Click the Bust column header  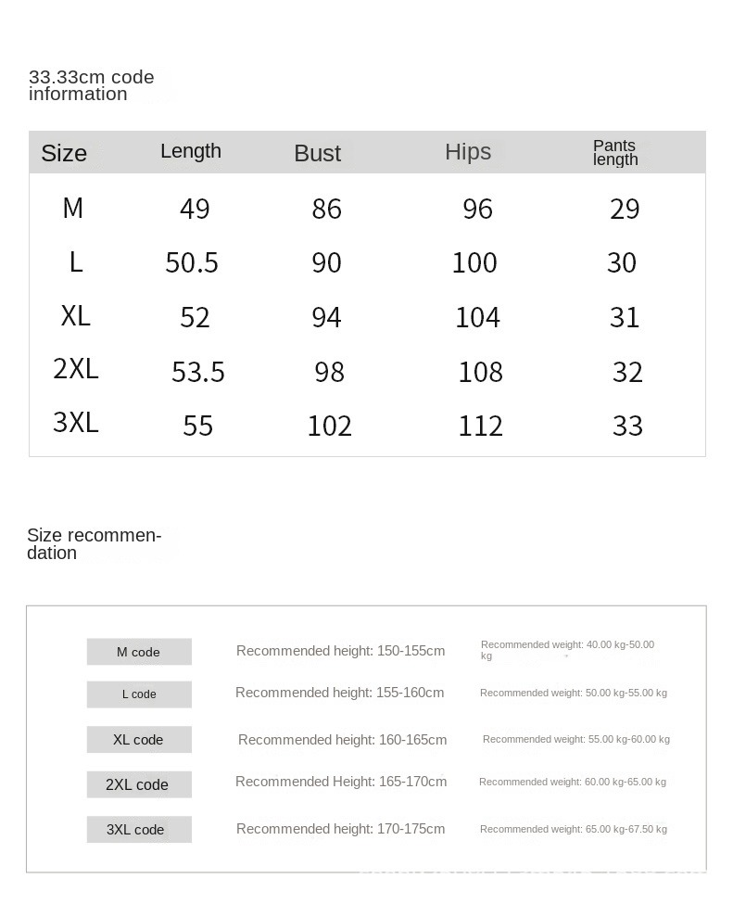pyautogui.click(x=318, y=153)
